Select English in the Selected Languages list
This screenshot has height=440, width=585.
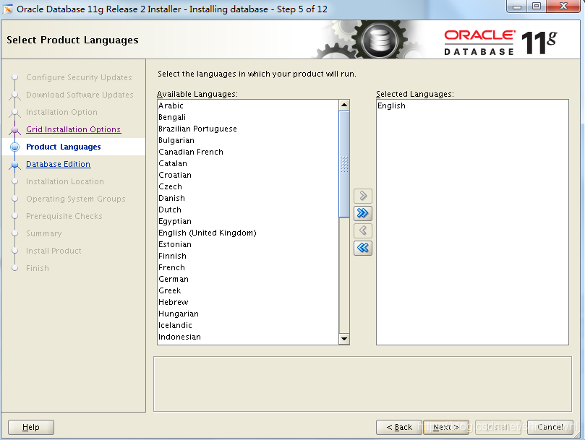391,105
